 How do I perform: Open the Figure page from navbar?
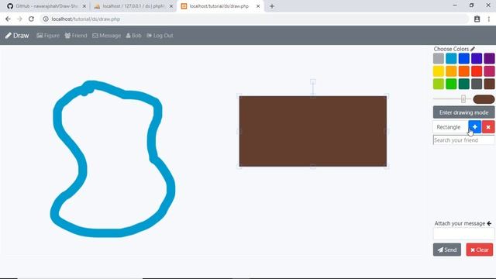tap(48, 36)
